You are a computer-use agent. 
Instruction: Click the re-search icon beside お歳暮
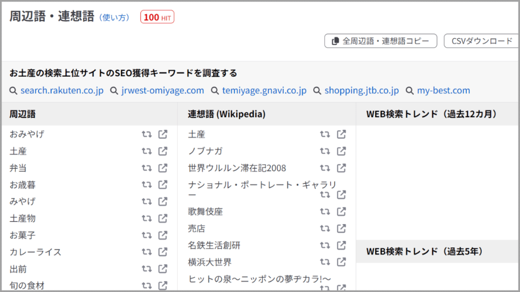147,185
